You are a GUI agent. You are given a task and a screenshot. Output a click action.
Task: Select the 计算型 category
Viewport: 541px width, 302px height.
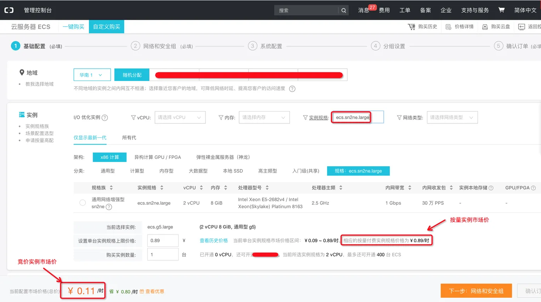(137, 171)
